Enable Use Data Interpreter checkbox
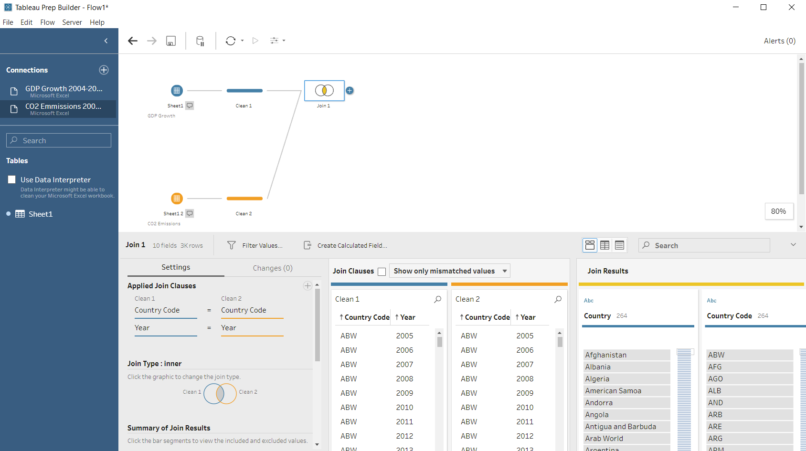The height and width of the screenshot is (451, 806). click(x=12, y=180)
